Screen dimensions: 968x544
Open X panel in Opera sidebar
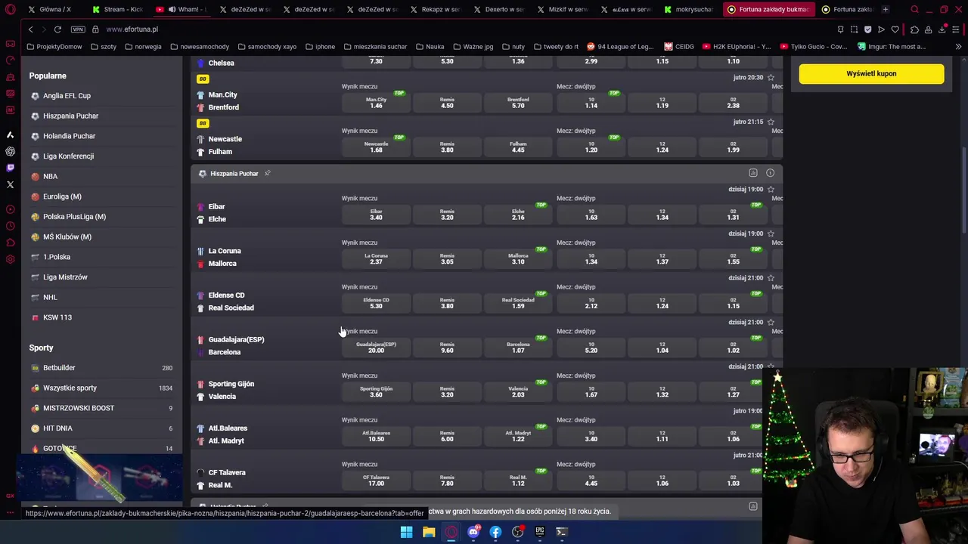pyautogui.click(x=10, y=184)
